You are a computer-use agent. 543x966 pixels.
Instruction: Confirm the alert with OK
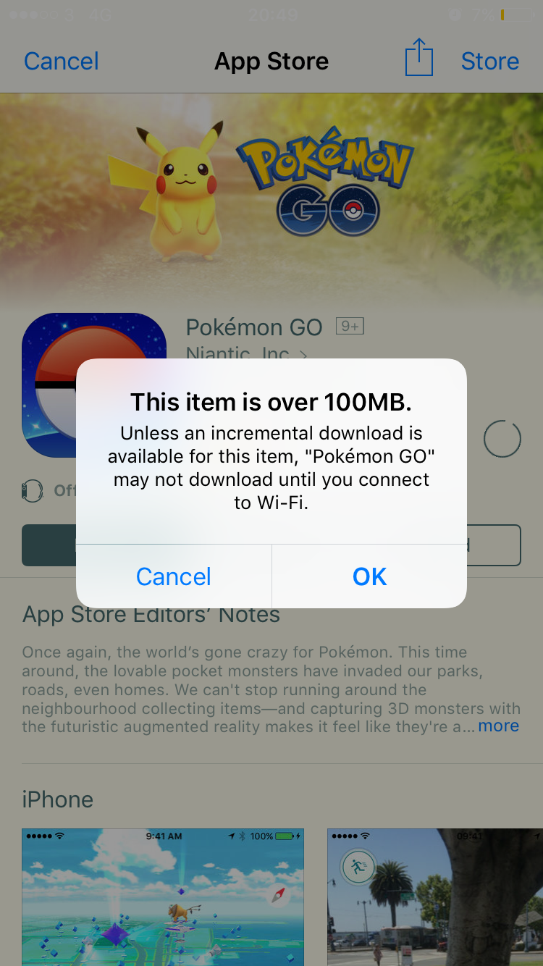click(x=369, y=576)
